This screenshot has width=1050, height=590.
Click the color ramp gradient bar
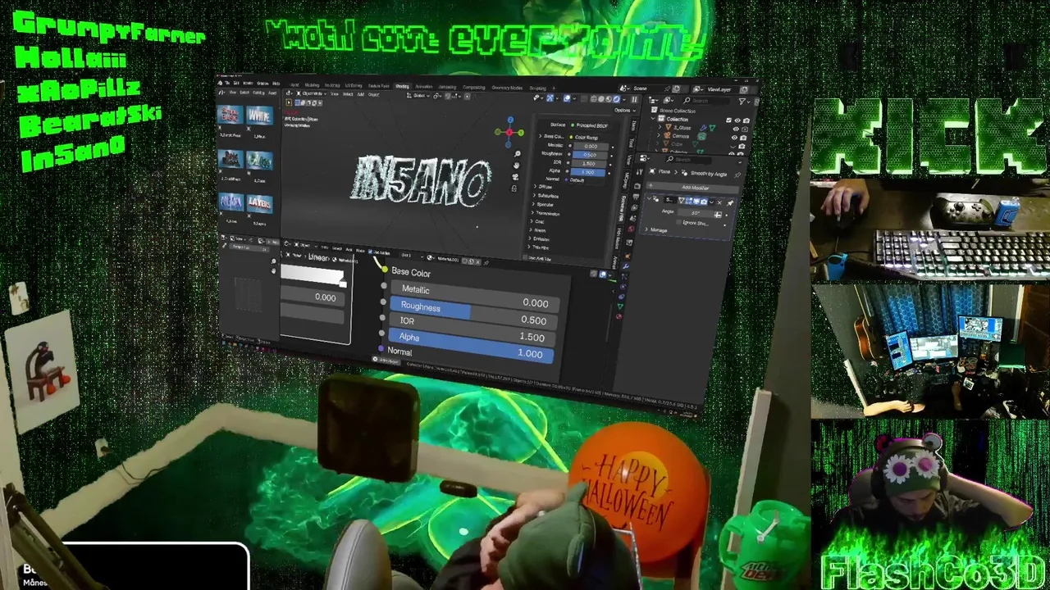(313, 275)
